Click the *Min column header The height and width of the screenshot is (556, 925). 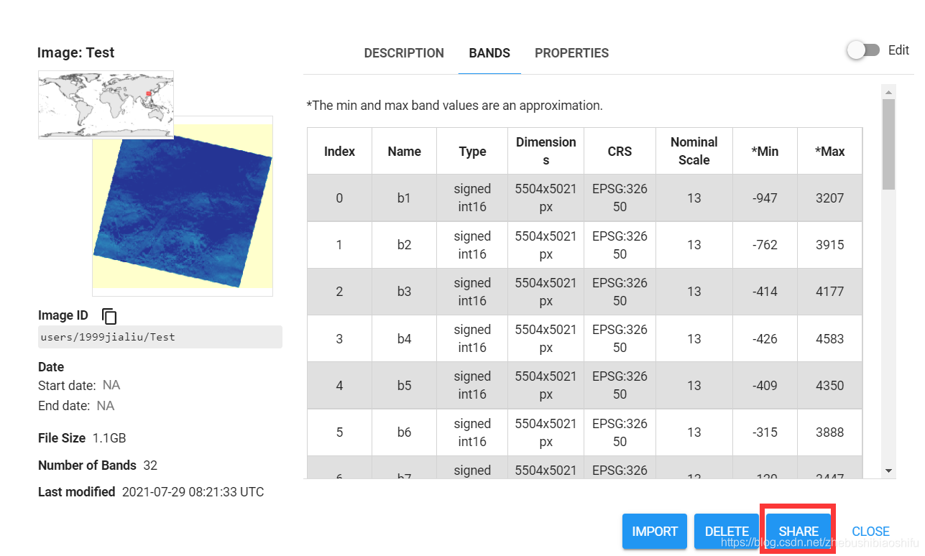click(x=765, y=151)
